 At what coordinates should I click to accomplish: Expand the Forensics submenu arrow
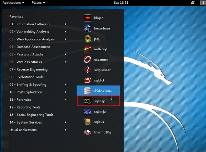tap(65, 100)
